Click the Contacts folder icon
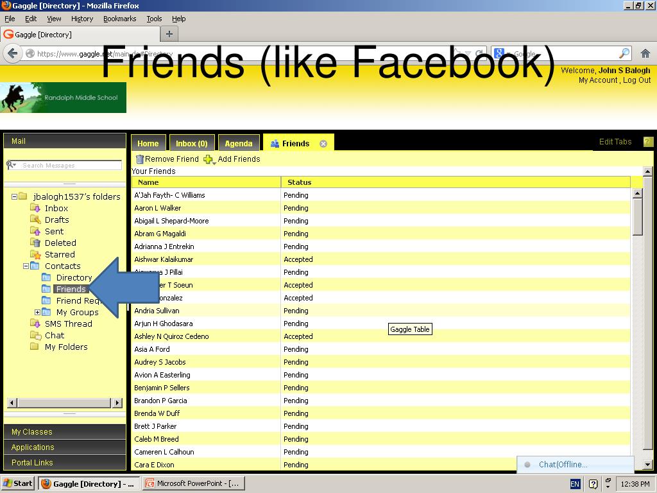Image resolution: width=657 pixels, height=493 pixels. coord(35,266)
